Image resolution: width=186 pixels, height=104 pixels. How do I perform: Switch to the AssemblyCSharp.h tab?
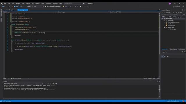(x=8, y=10)
